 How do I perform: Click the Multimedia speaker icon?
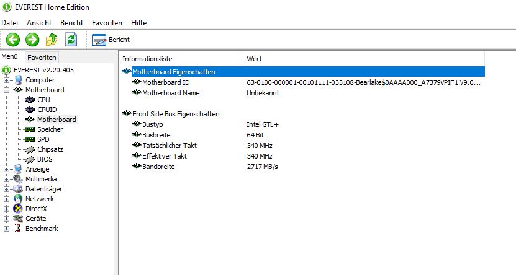pyautogui.click(x=18, y=179)
